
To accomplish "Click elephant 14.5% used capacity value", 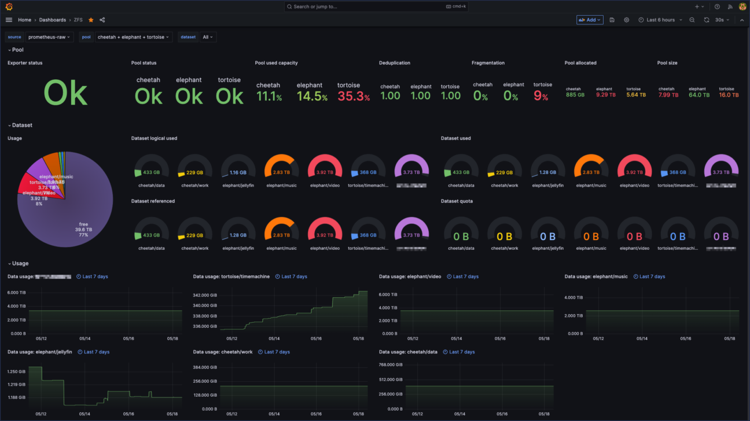I will (x=312, y=97).
